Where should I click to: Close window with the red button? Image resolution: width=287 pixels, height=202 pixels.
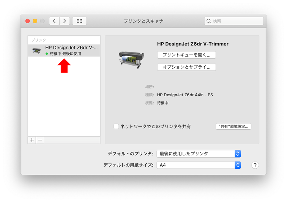[x=28, y=21]
